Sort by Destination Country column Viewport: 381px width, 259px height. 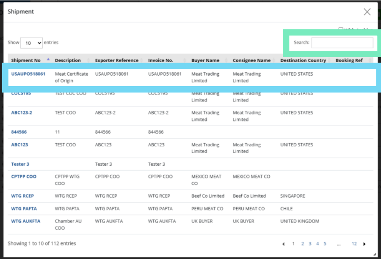303,60
